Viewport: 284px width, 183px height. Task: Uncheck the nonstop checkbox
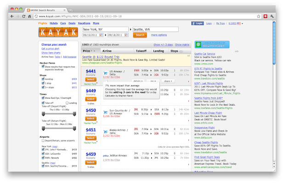(43, 79)
